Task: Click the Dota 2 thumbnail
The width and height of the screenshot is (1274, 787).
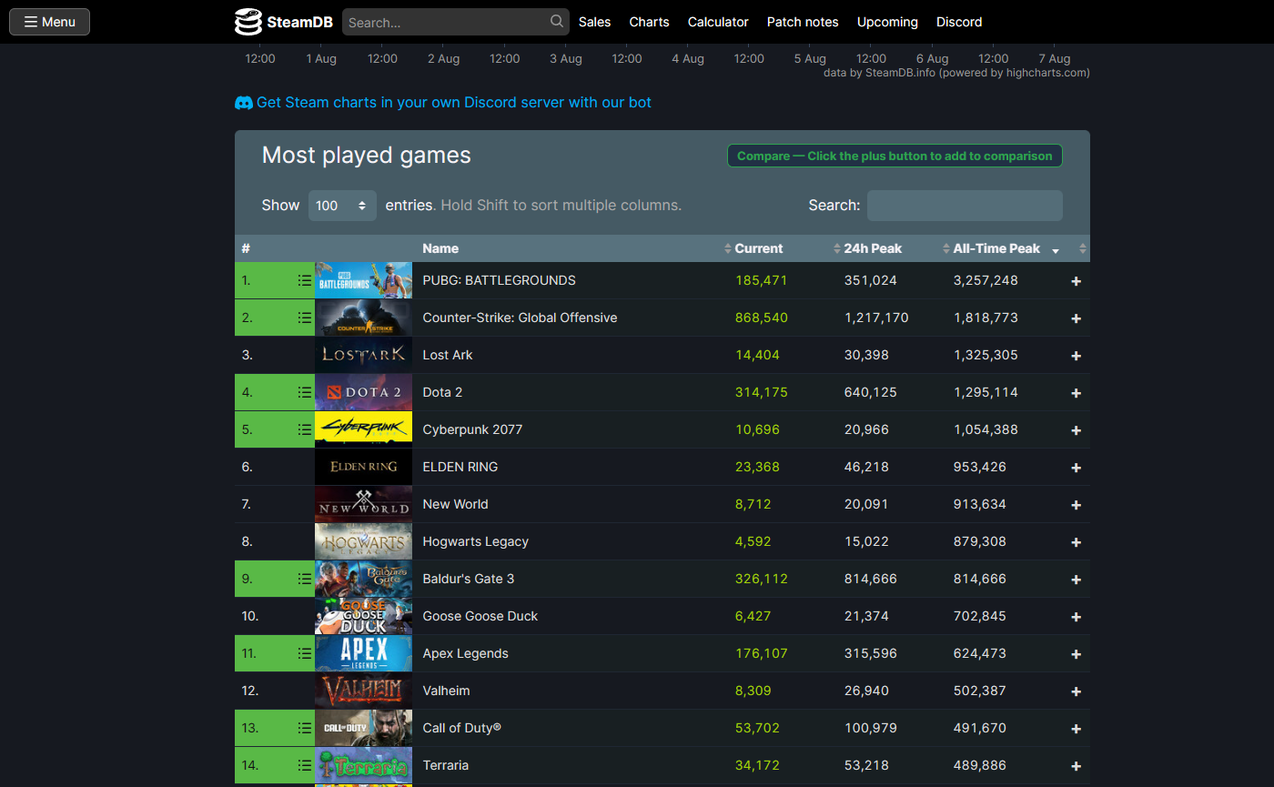Action: click(363, 392)
